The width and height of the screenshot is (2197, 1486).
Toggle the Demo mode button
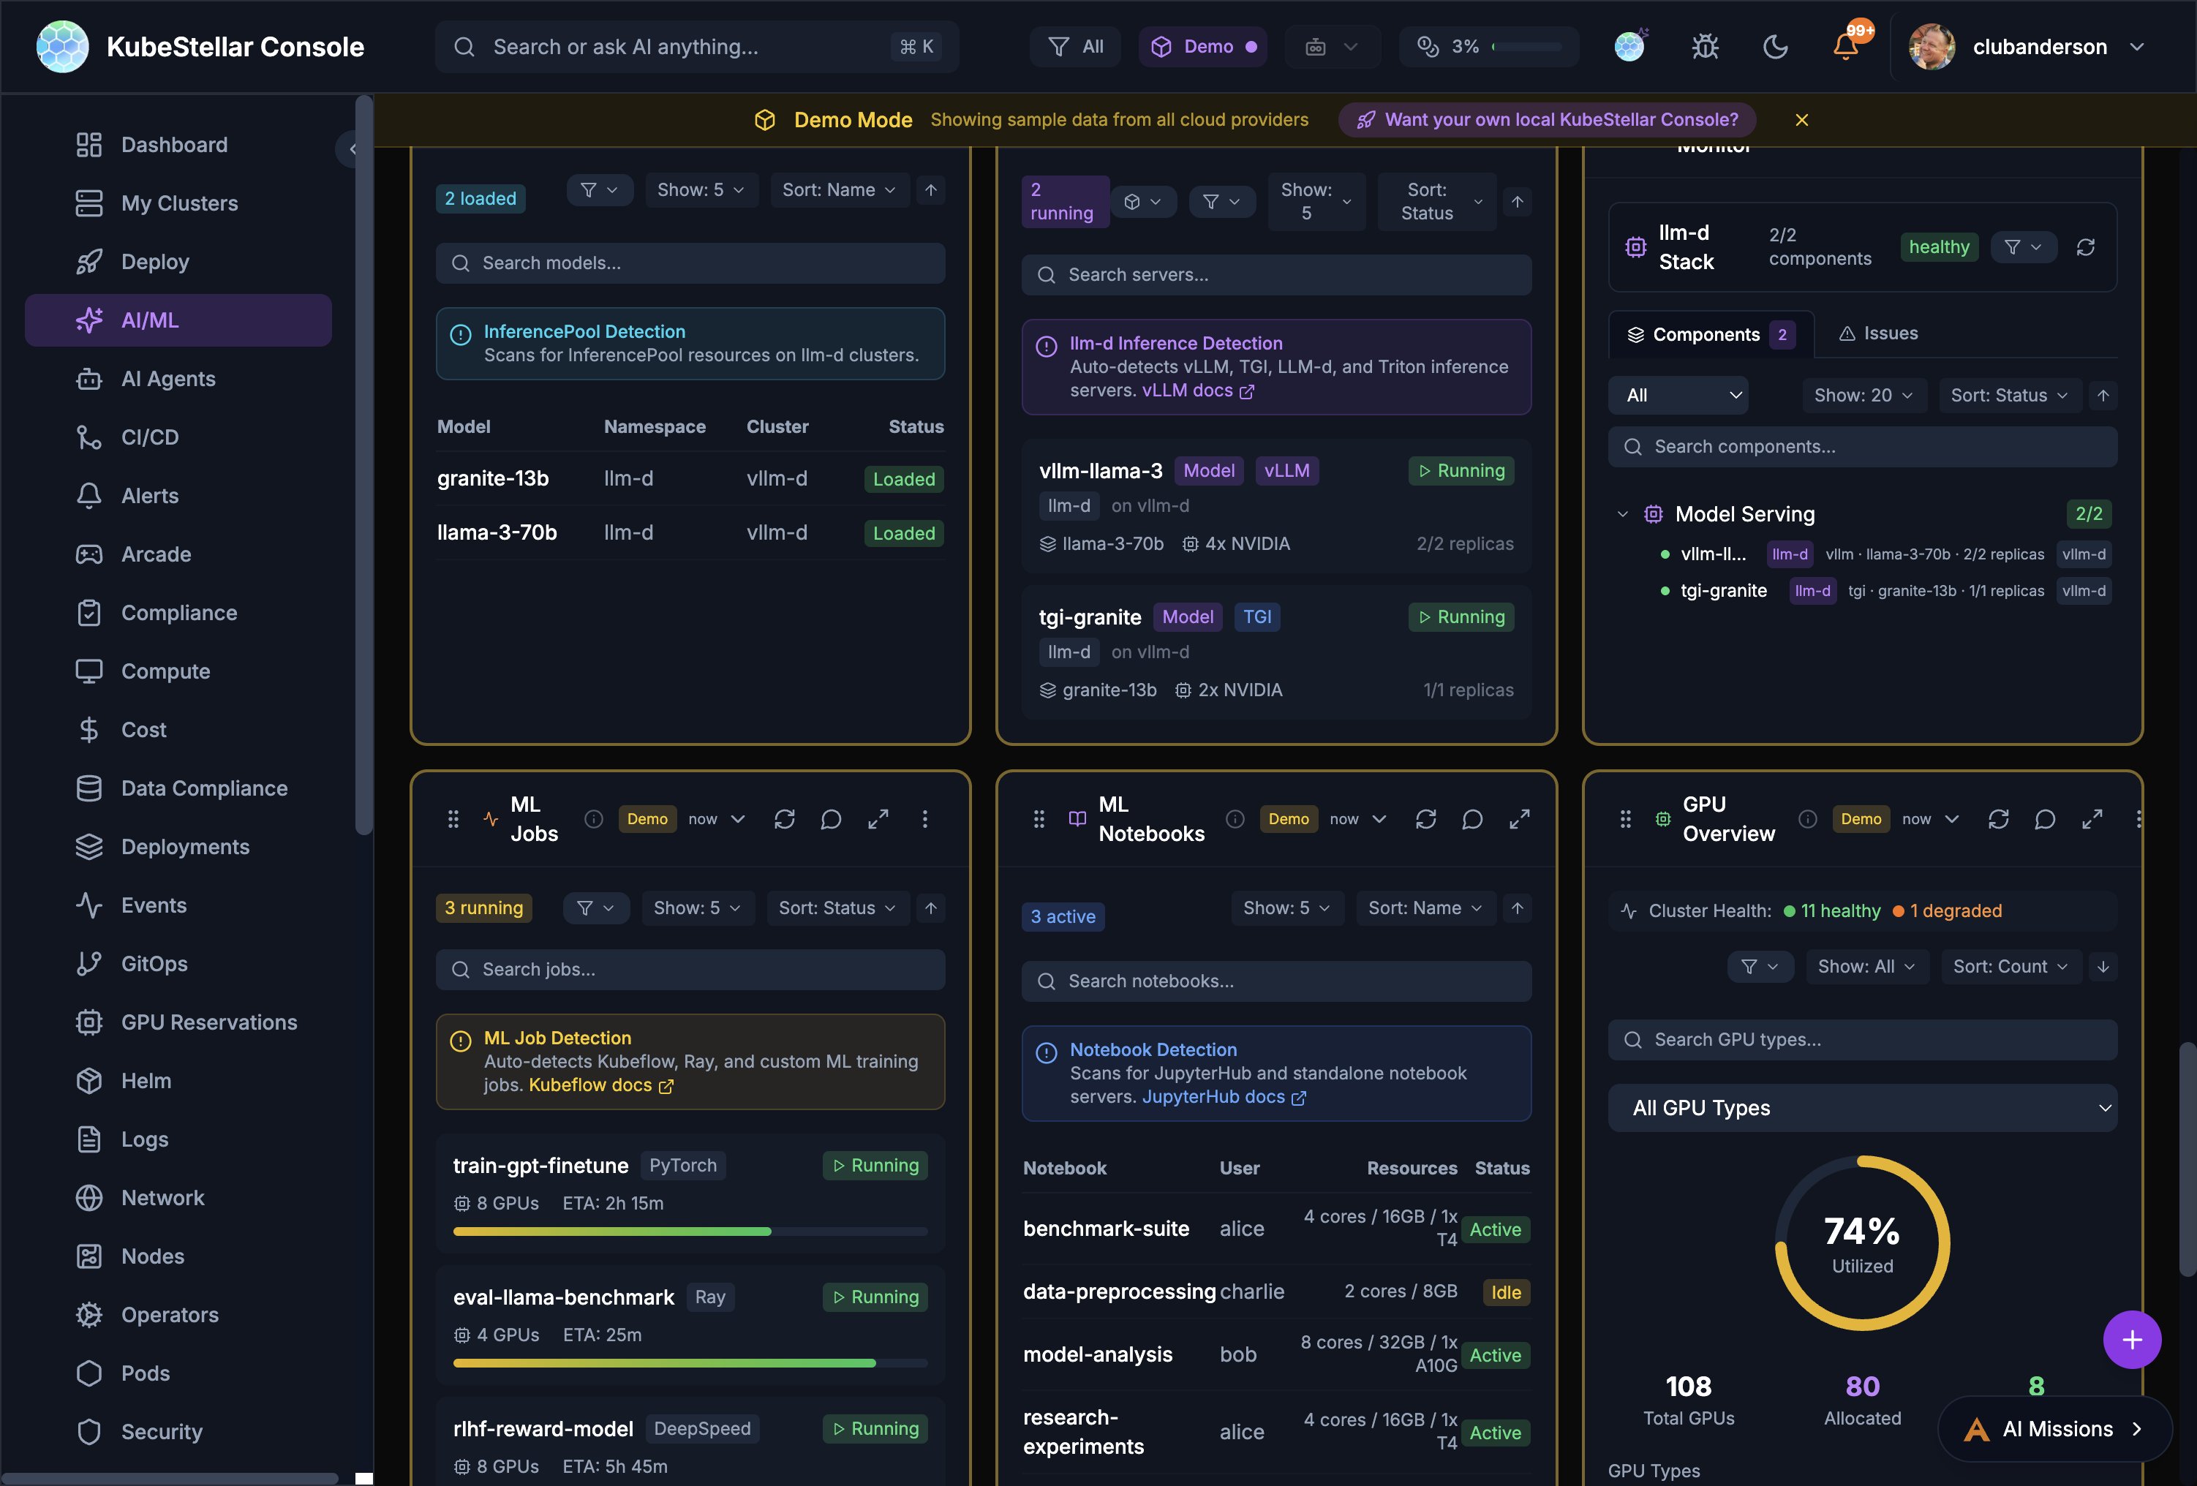click(x=1203, y=46)
